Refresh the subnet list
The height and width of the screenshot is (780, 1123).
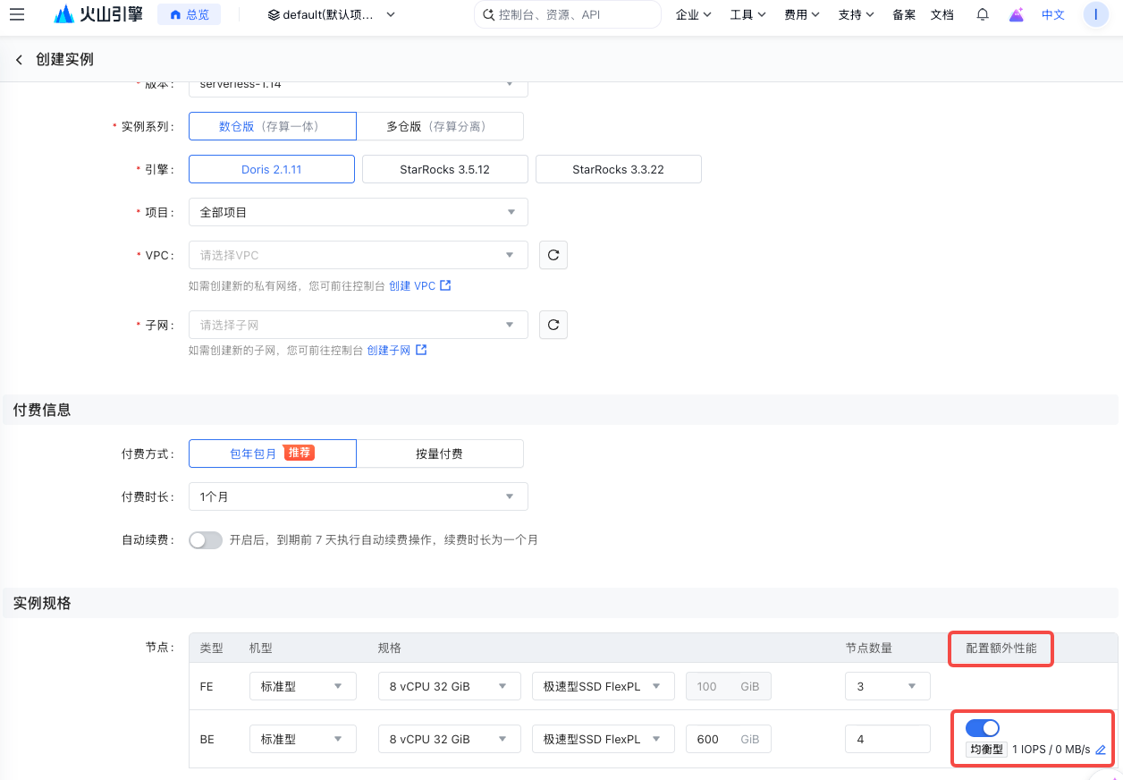[553, 325]
